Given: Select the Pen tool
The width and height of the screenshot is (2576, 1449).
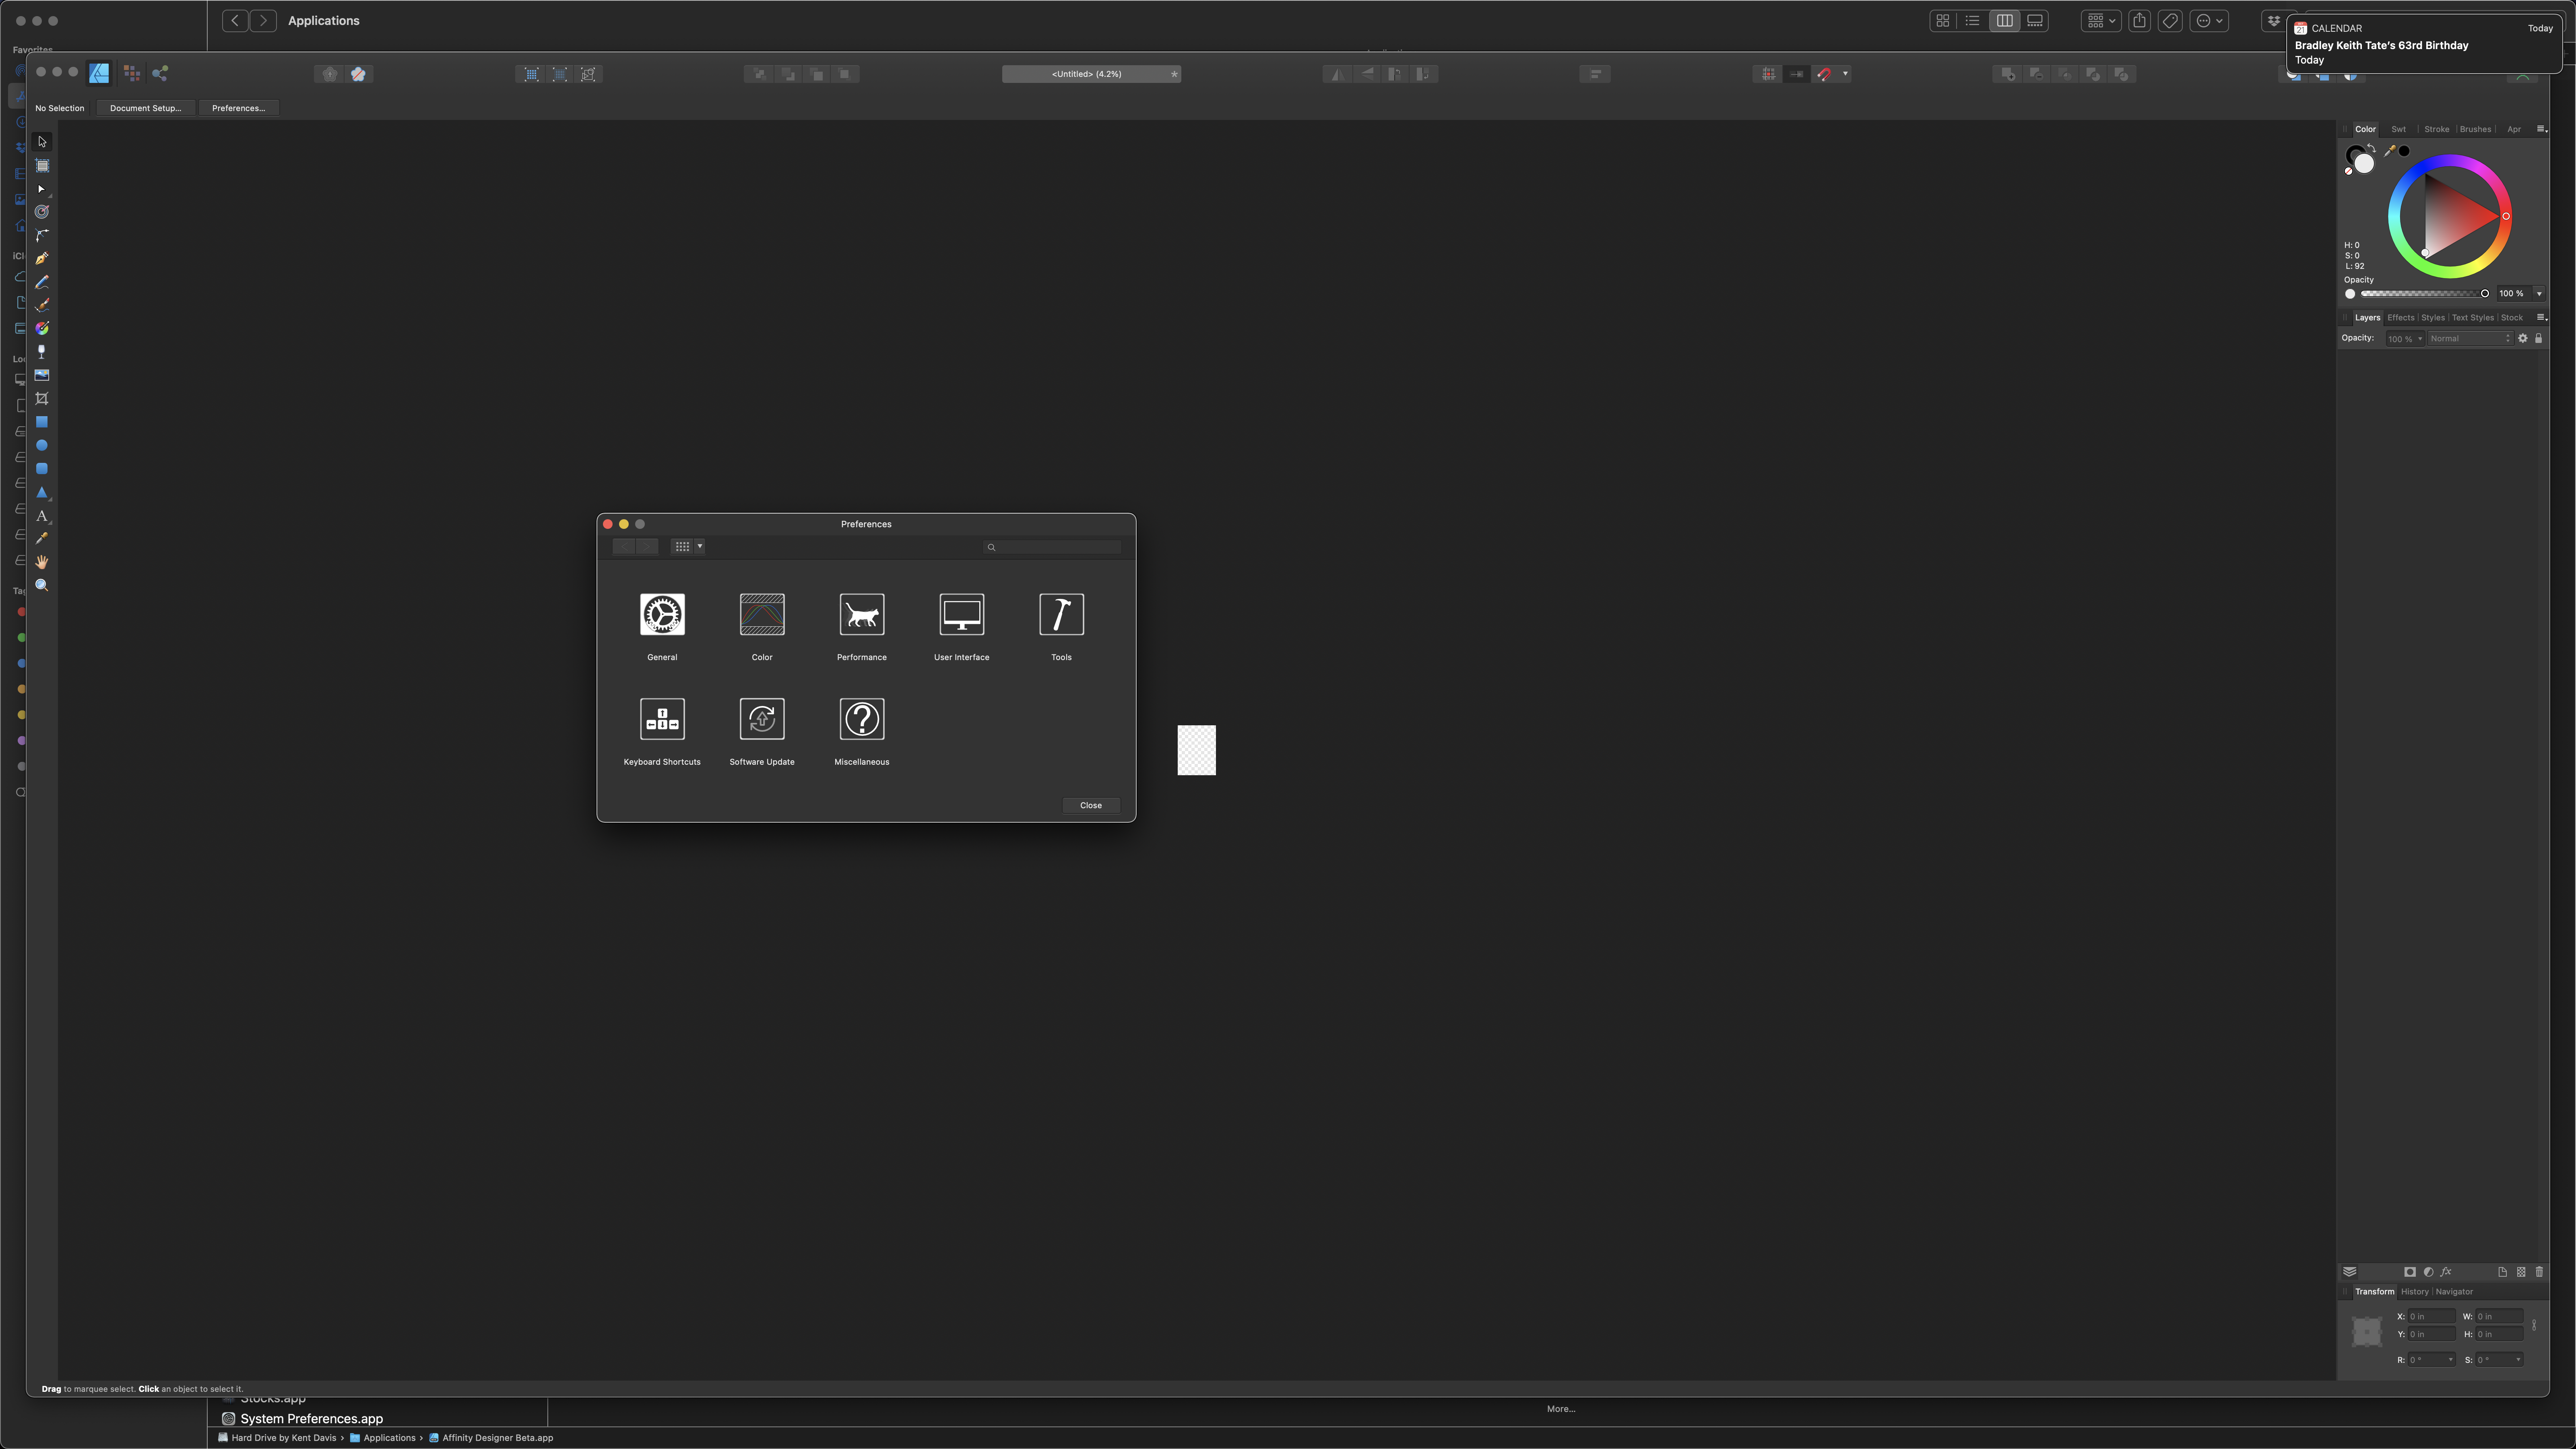Looking at the screenshot, I should pyautogui.click(x=42, y=259).
